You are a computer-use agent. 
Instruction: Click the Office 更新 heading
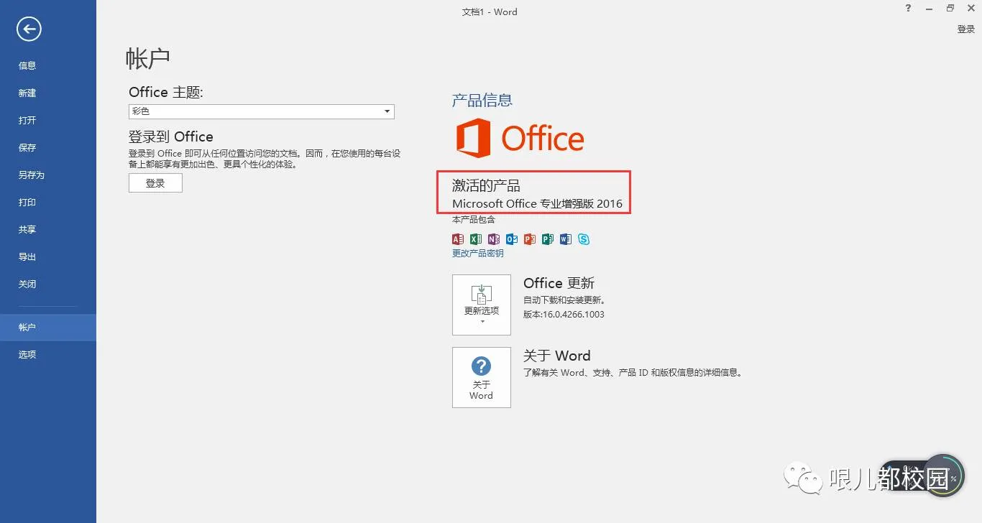[x=559, y=283]
